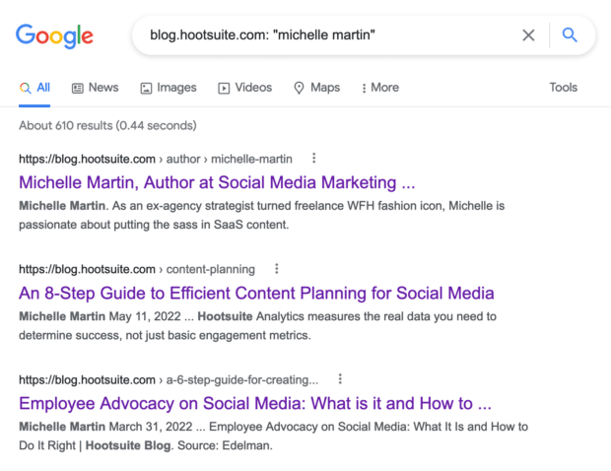Expand the More search options menu
The height and width of the screenshot is (471, 611).
pos(379,88)
